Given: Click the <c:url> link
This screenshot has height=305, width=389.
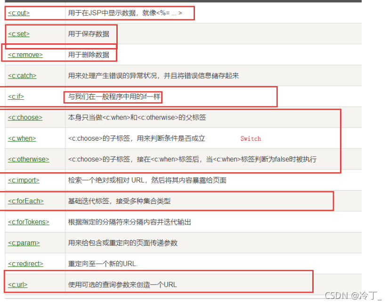Looking at the screenshot, I should (17, 285).
